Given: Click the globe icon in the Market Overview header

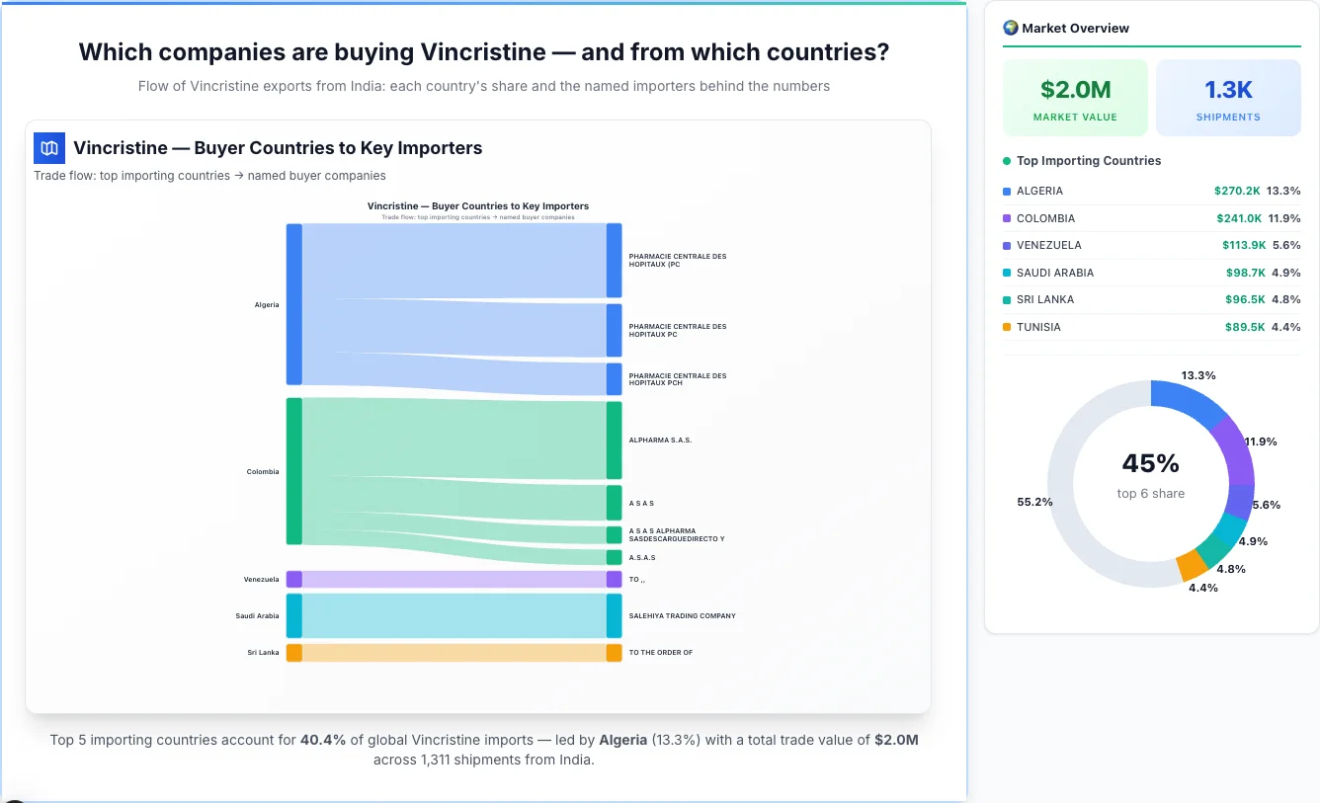Looking at the screenshot, I should point(1010,28).
